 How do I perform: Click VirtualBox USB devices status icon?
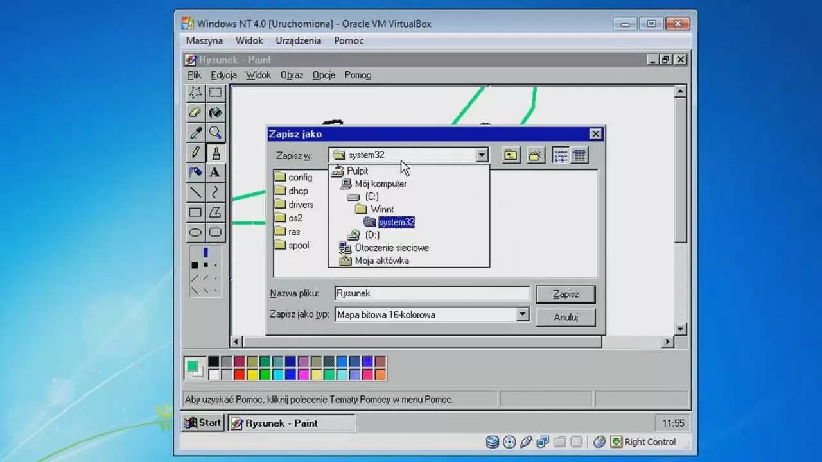pos(526,441)
